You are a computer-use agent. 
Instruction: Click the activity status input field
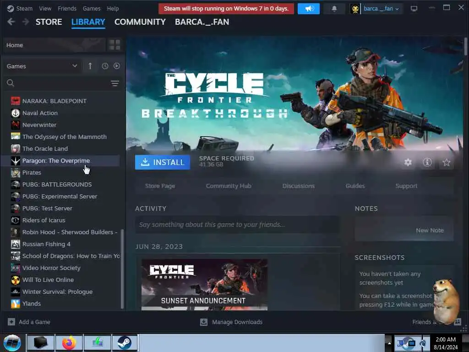pos(237,225)
